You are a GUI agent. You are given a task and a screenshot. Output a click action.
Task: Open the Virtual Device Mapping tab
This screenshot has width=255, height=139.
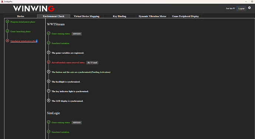point(86,16)
